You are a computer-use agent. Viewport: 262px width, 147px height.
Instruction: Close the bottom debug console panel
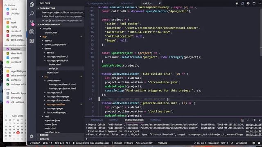(260, 120)
